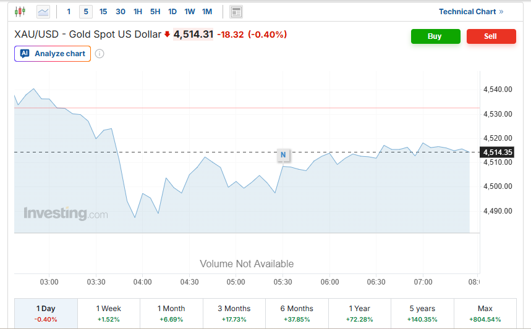
Task: Show the 1 Year range tab
Action: coord(359,314)
